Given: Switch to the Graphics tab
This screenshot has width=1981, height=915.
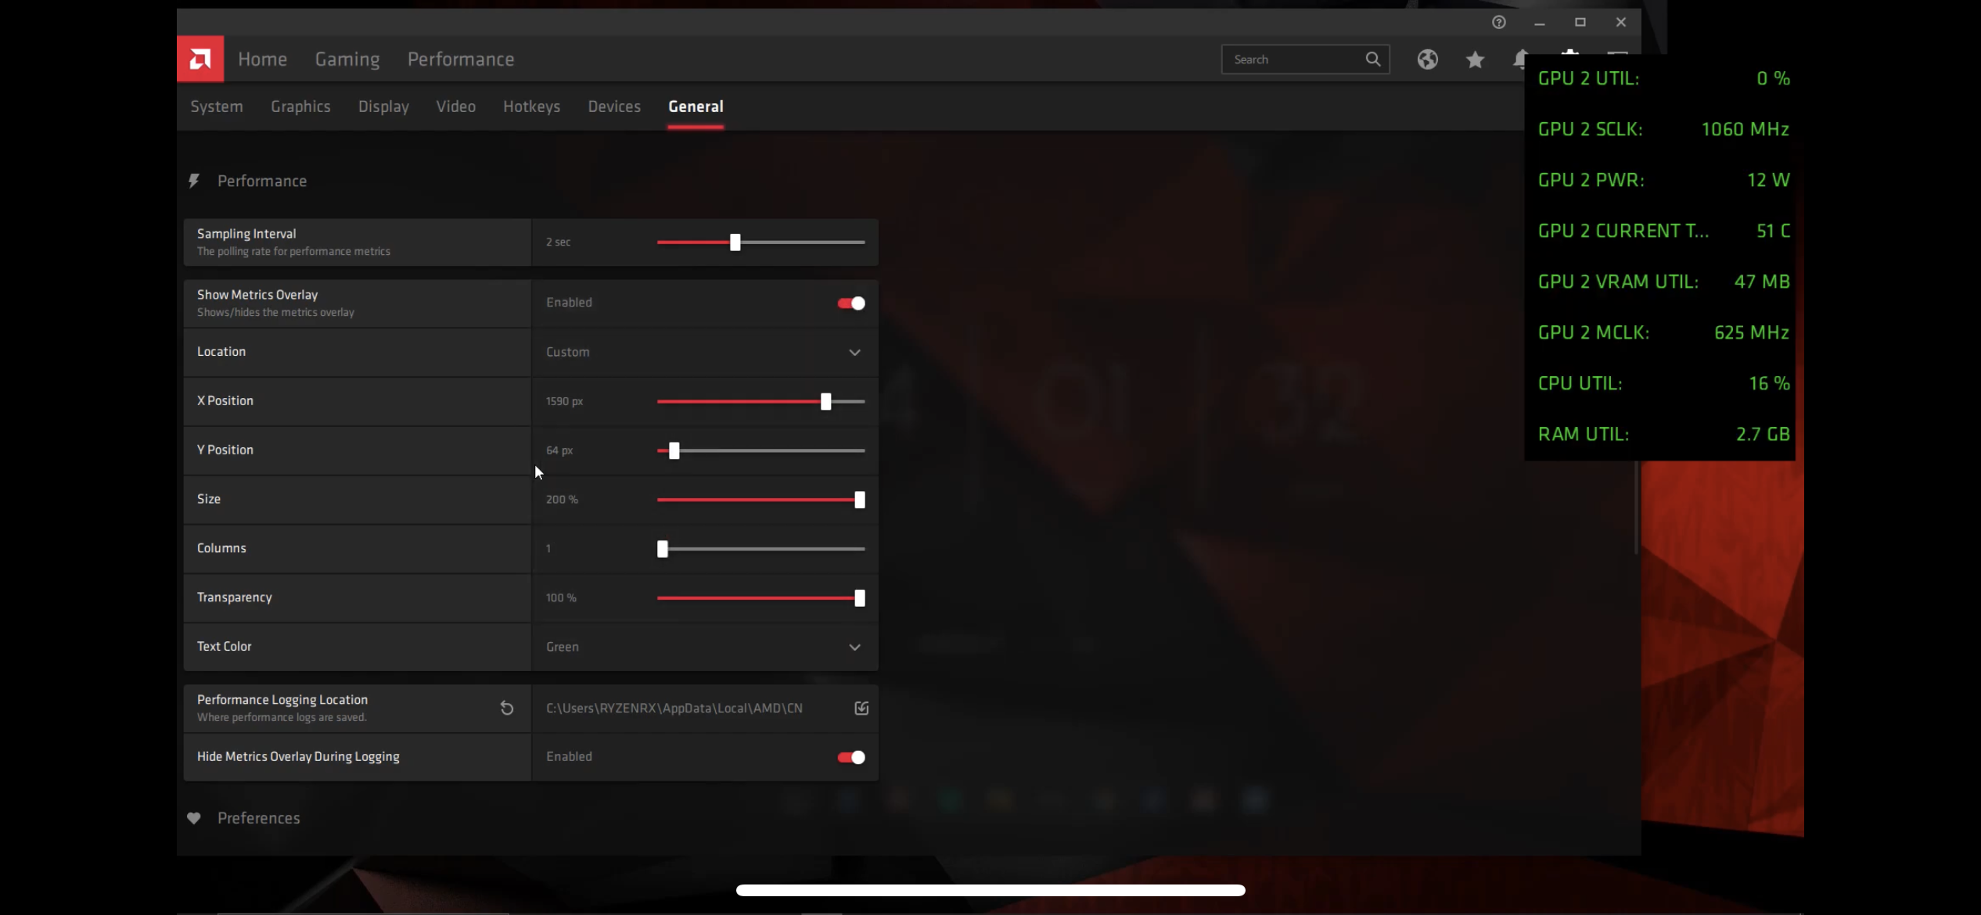Looking at the screenshot, I should pos(300,106).
